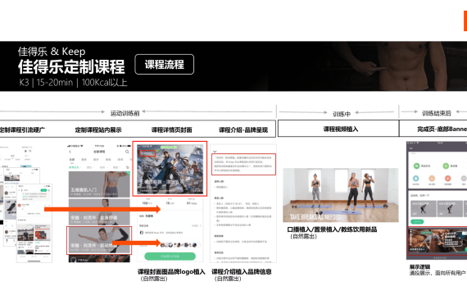Tap the bottom banner ad on completion page
This screenshot has width=467, height=295.
[x=438, y=242]
